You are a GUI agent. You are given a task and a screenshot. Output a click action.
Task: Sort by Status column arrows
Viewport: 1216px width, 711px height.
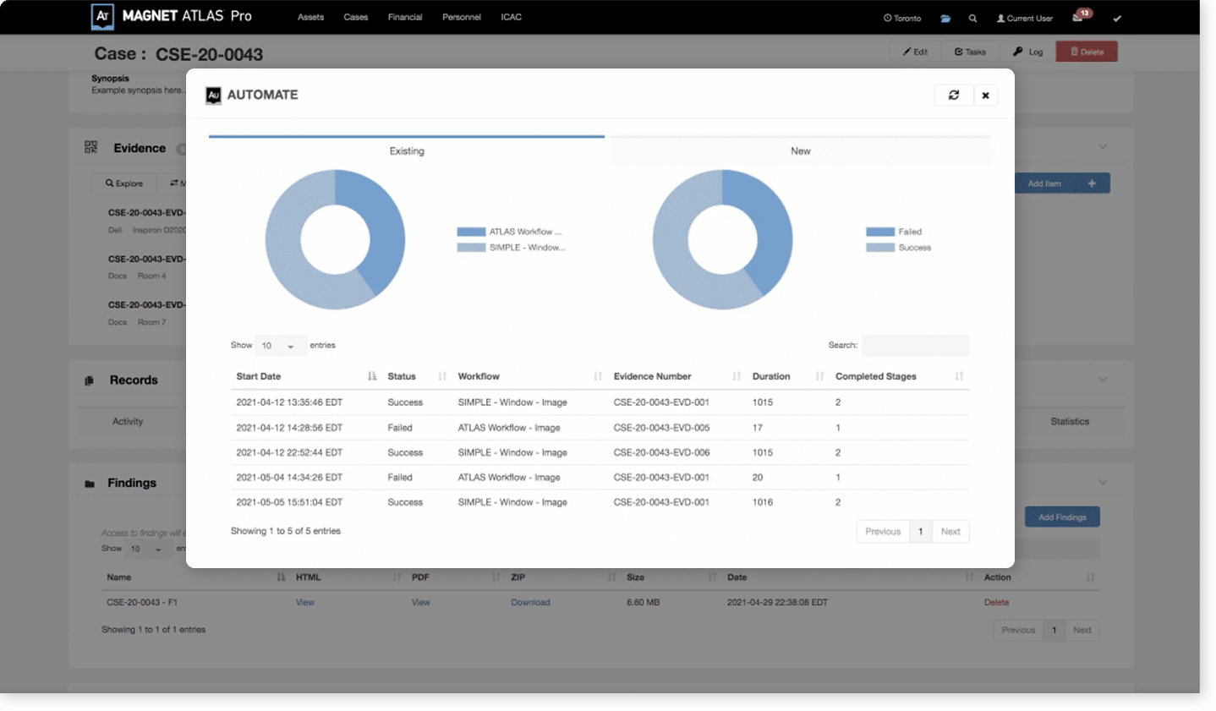442,376
